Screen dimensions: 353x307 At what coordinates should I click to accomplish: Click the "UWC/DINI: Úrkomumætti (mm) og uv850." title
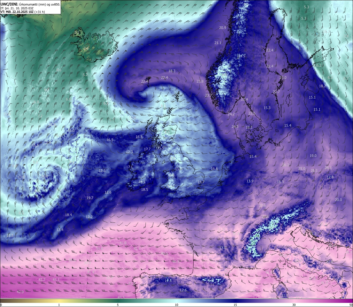click(30, 4)
